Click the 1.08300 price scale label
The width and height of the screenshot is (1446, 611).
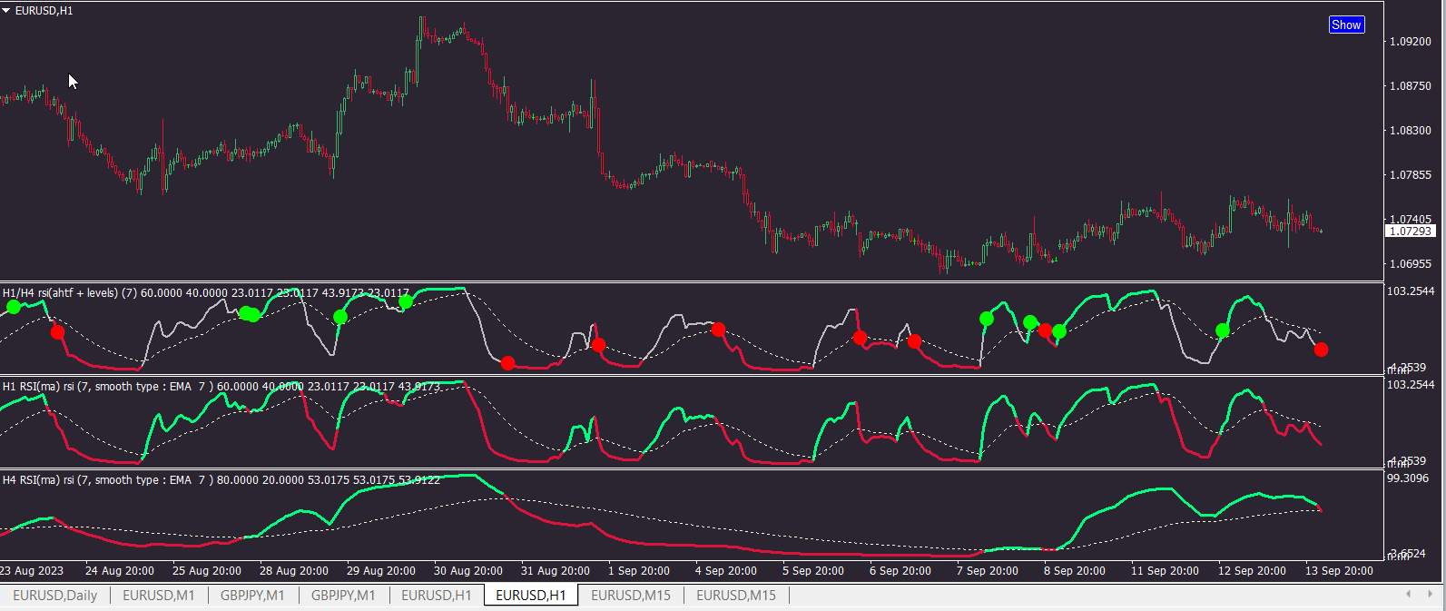tap(1411, 131)
